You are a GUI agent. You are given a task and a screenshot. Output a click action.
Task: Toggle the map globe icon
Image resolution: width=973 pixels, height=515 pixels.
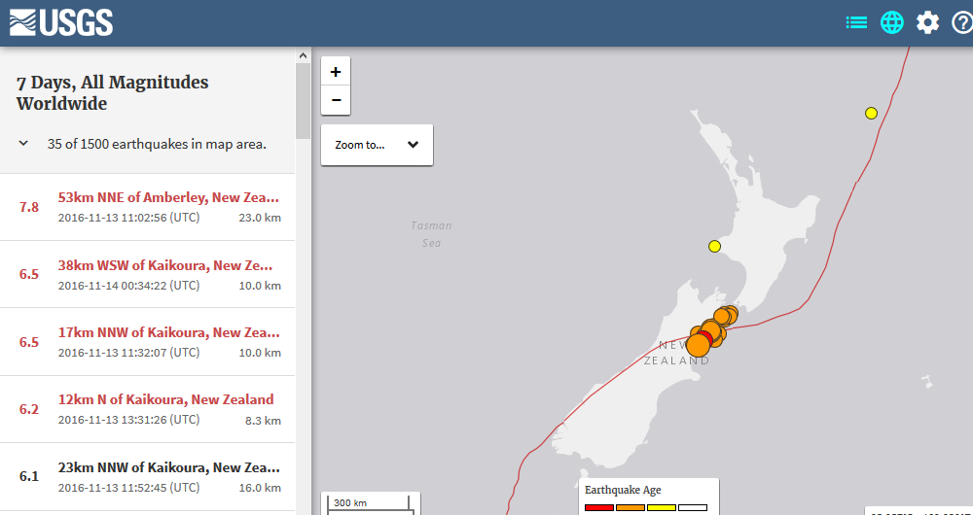pos(892,23)
